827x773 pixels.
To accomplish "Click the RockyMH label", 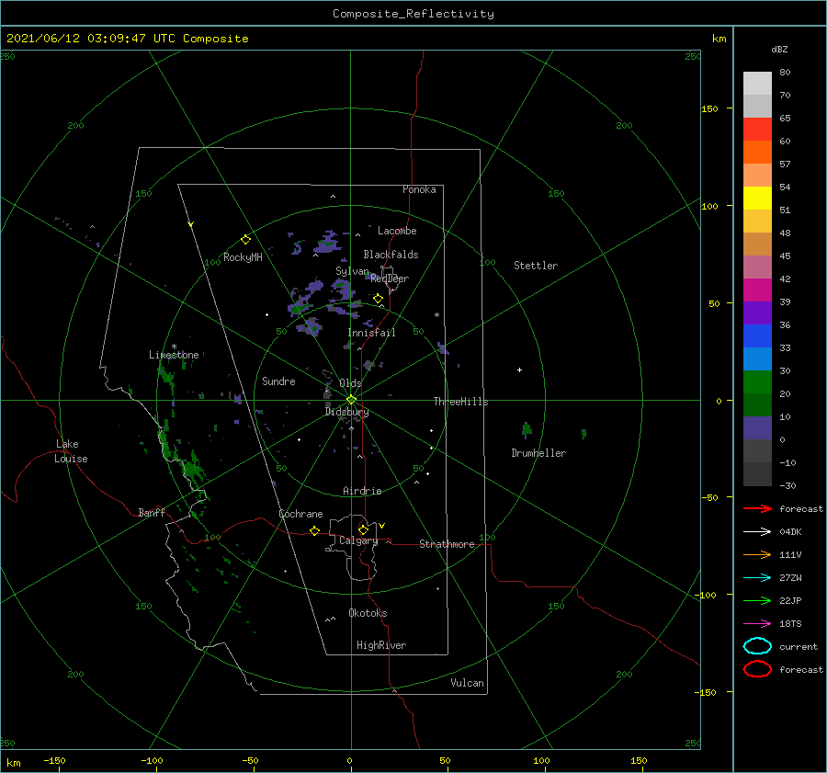I will 243,257.
